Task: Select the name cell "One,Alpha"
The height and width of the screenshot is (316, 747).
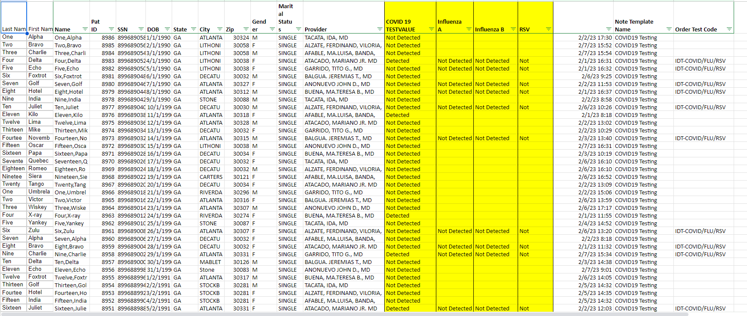Action: tap(71, 37)
